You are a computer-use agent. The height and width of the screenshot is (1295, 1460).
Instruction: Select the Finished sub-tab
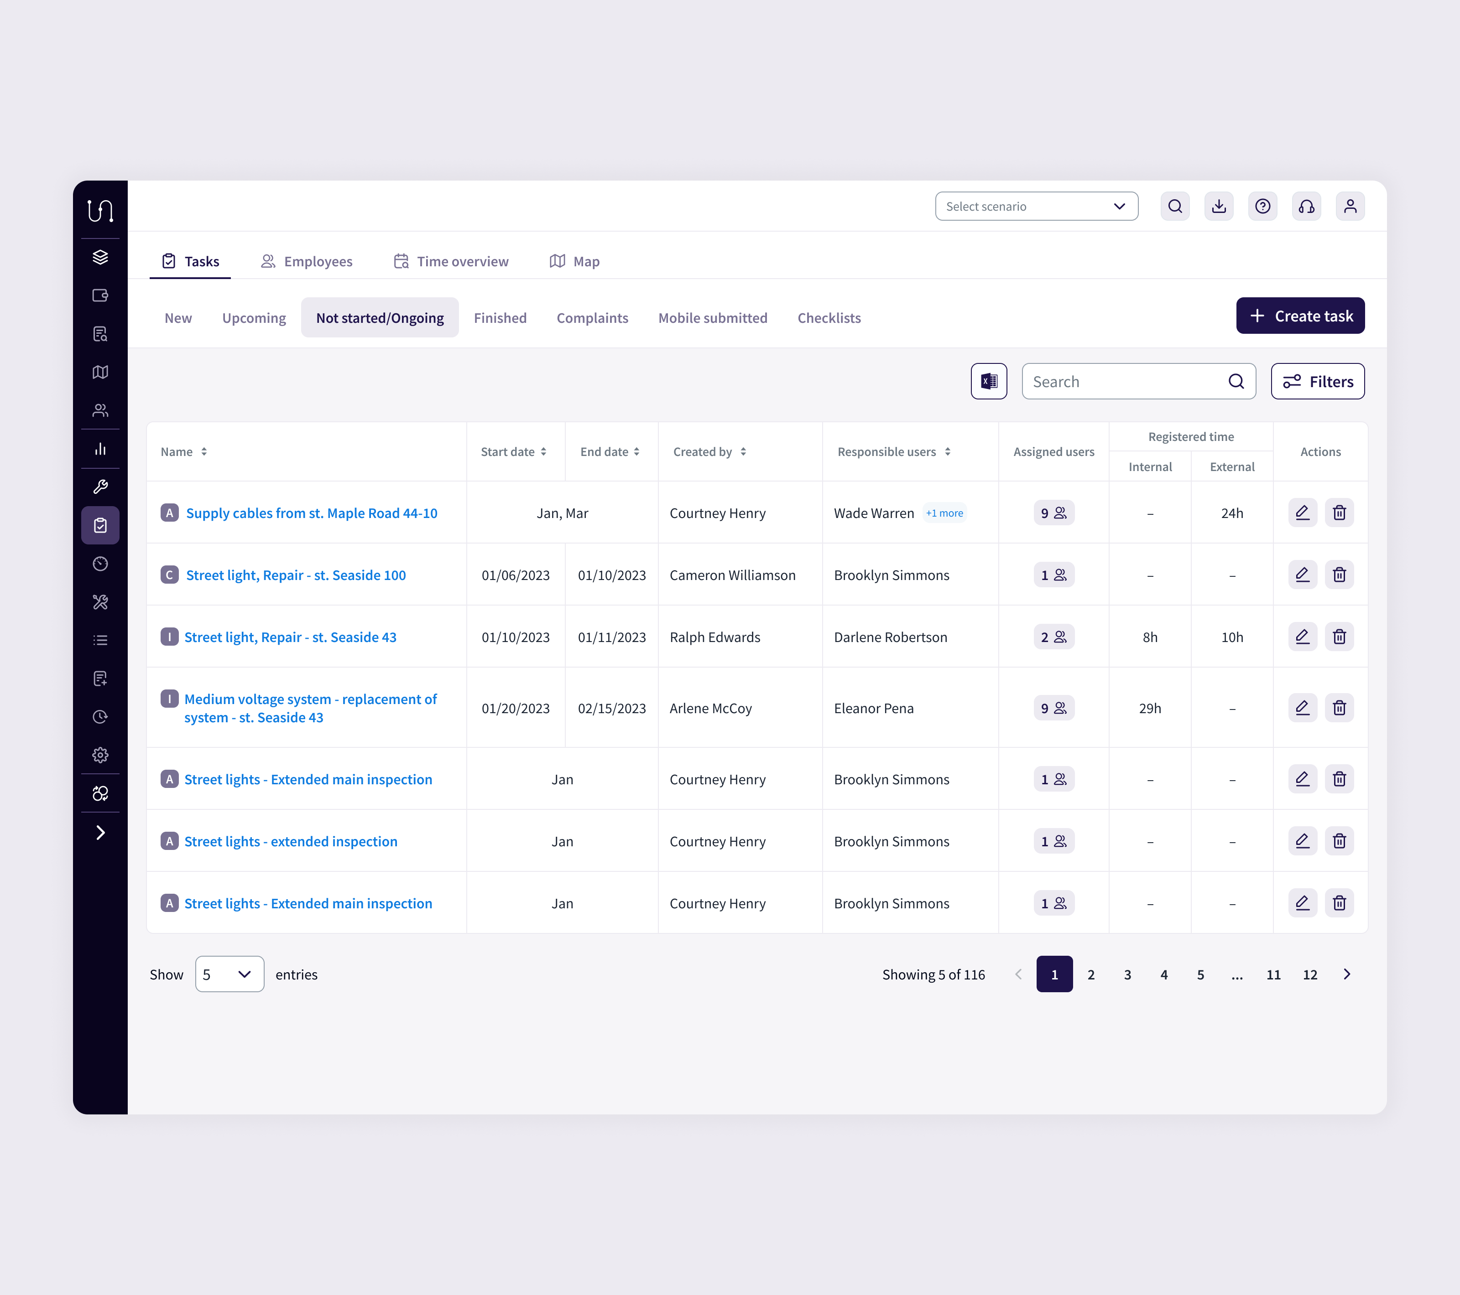tap(500, 318)
